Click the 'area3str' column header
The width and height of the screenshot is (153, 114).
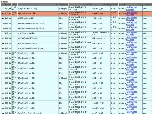(x=101, y=5)
